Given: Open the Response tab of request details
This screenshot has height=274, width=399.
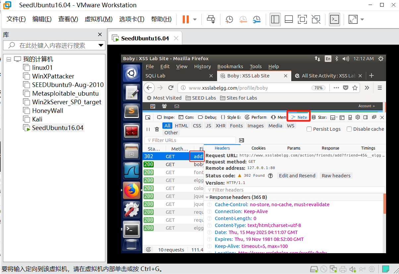Looking at the screenshot, I should point(330,148).
